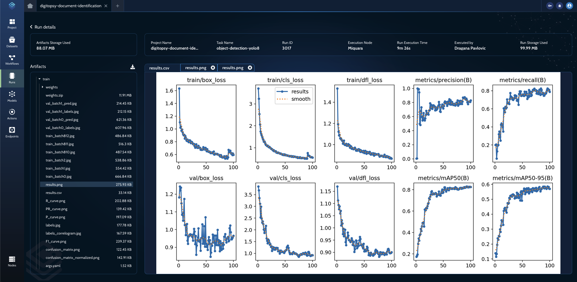Open the Project section in sidebar
The image size is (577, 282).
pyautogui.click(x=12, y=24)
